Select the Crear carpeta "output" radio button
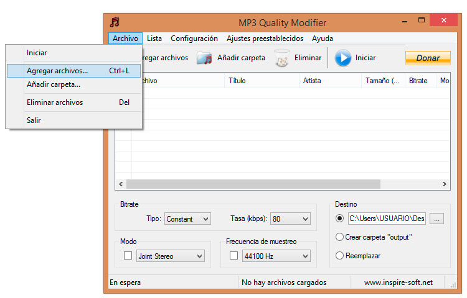The width and height of the screenshot is (467, 298). click(x=339, y=237)
